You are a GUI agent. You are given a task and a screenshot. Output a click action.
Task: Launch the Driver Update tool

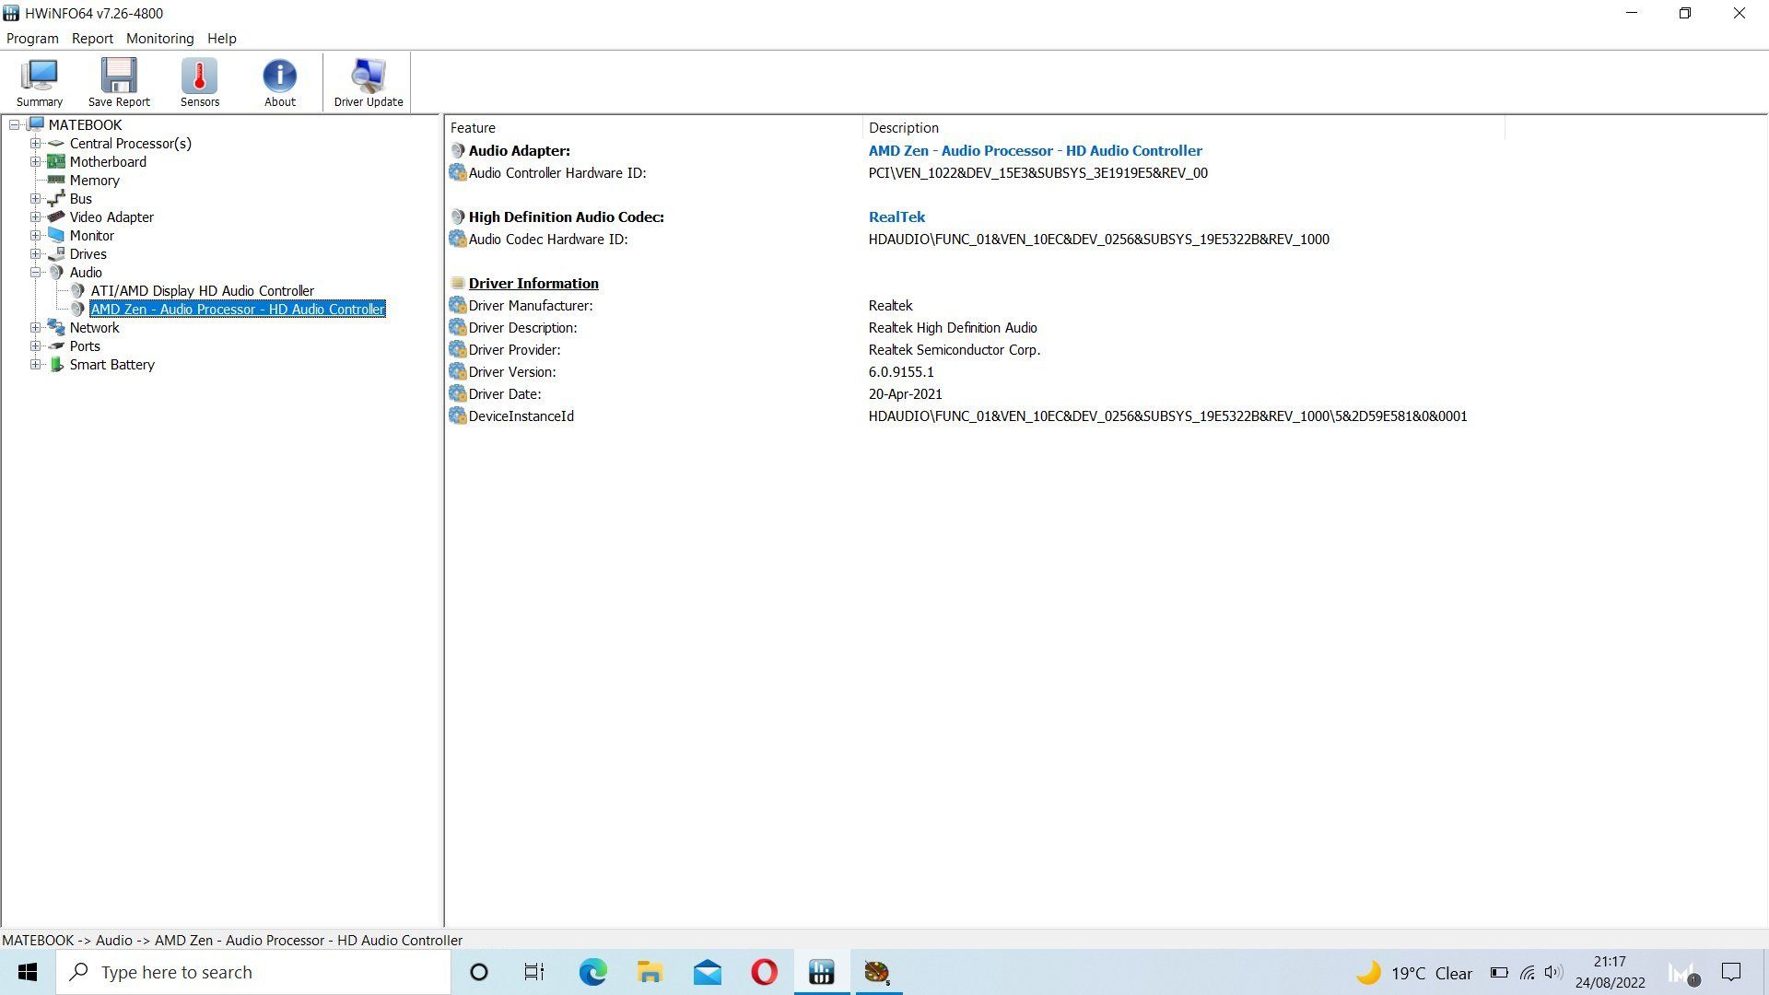(369, 83)
